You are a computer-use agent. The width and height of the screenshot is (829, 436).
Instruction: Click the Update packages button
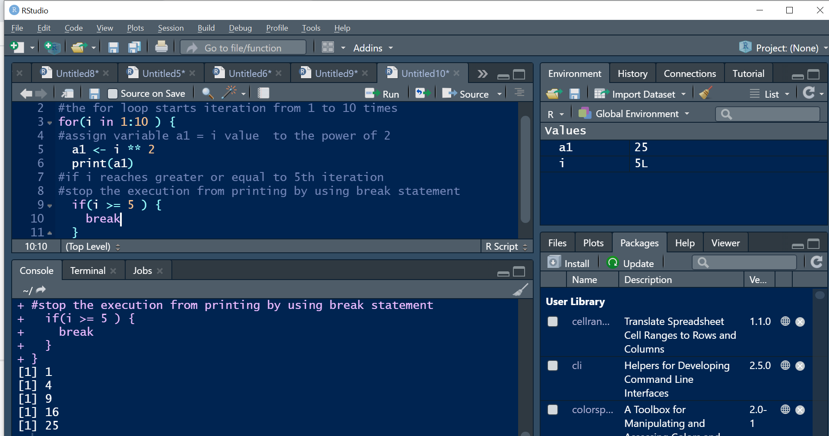click(x=630, y=263)
